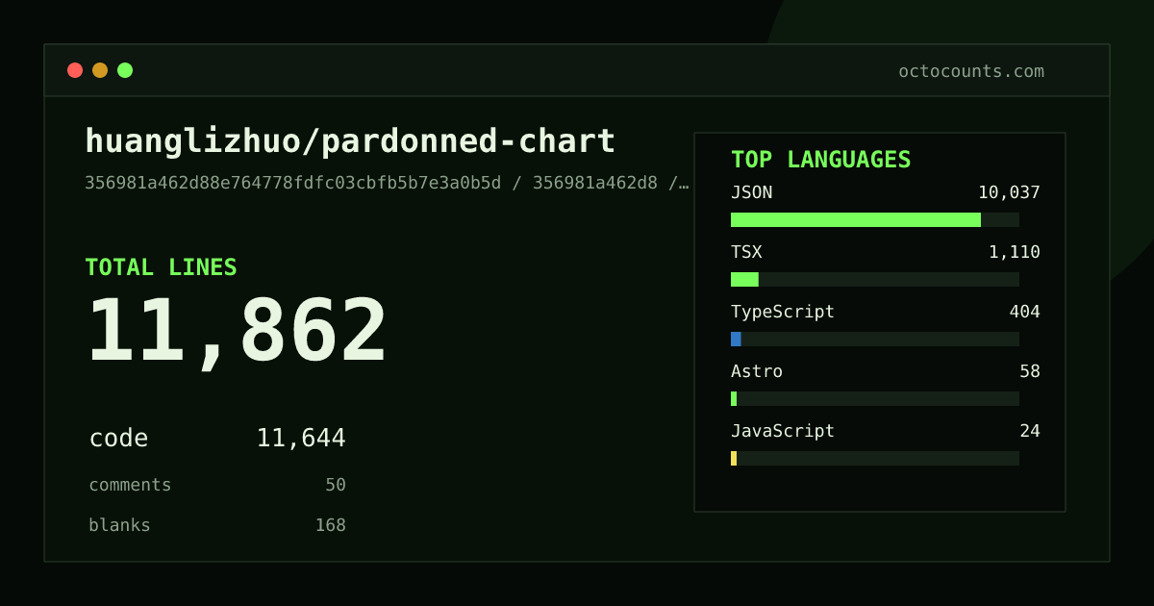Click the yellow minimize dot

[x=100, y=70]
